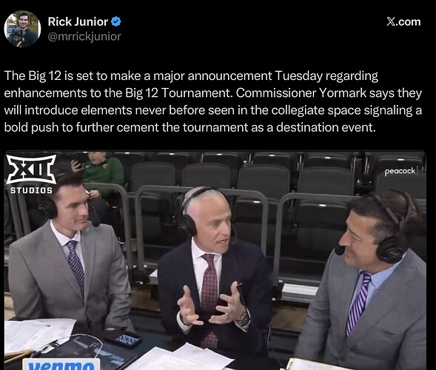The image size is (436, 370).
Task: Open the @mrrickjunior handle link
Action: [x=84, y=36]
